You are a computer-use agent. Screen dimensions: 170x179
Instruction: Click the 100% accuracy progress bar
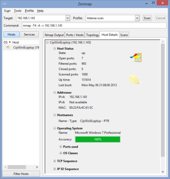point(98,139)
